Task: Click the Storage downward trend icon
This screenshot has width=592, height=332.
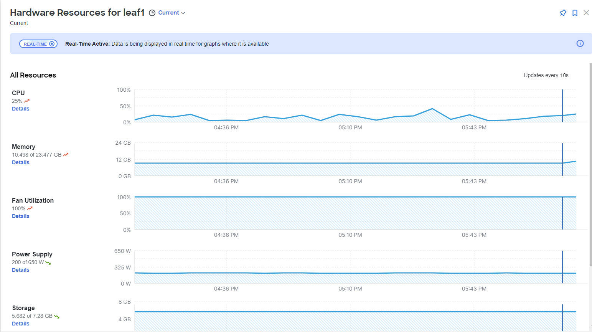Action: [57, 316]
